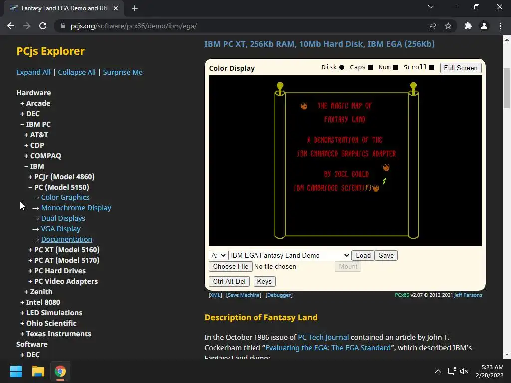This screenshot has width=511, height=383.
Task: Click the Surprise Me link
Action: pyautogui.click(x=123, y=72)
